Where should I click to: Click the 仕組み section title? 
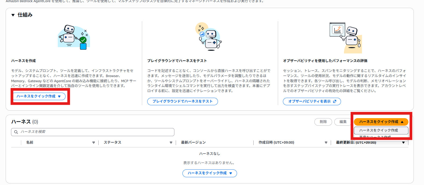pyautogui.click(x=25, y=15)
